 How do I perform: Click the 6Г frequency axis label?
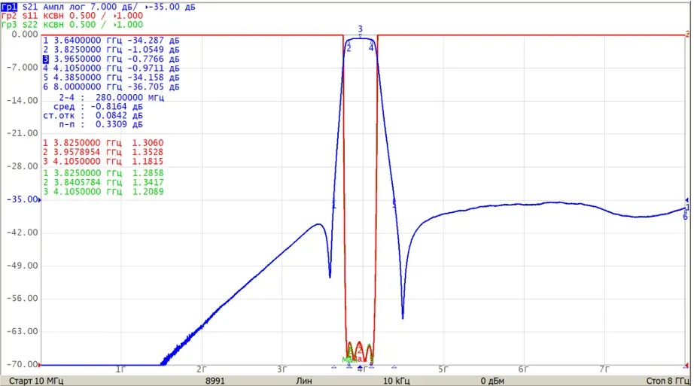[x=524, y=369]
